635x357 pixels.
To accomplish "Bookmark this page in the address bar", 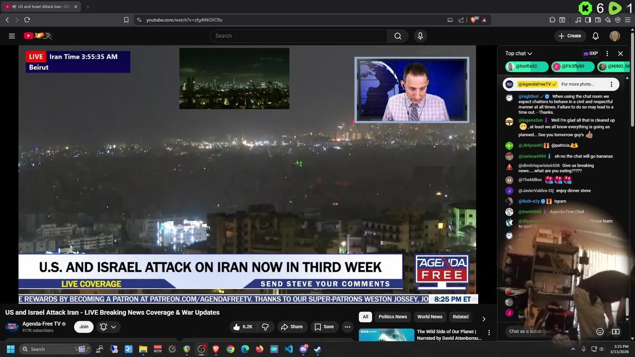I will [126, 20].
